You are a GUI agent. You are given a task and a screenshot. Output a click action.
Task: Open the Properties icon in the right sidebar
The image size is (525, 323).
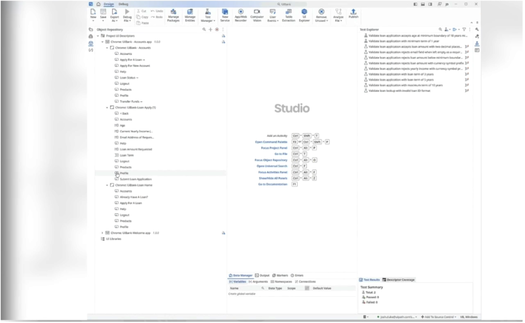pos(477,30)
